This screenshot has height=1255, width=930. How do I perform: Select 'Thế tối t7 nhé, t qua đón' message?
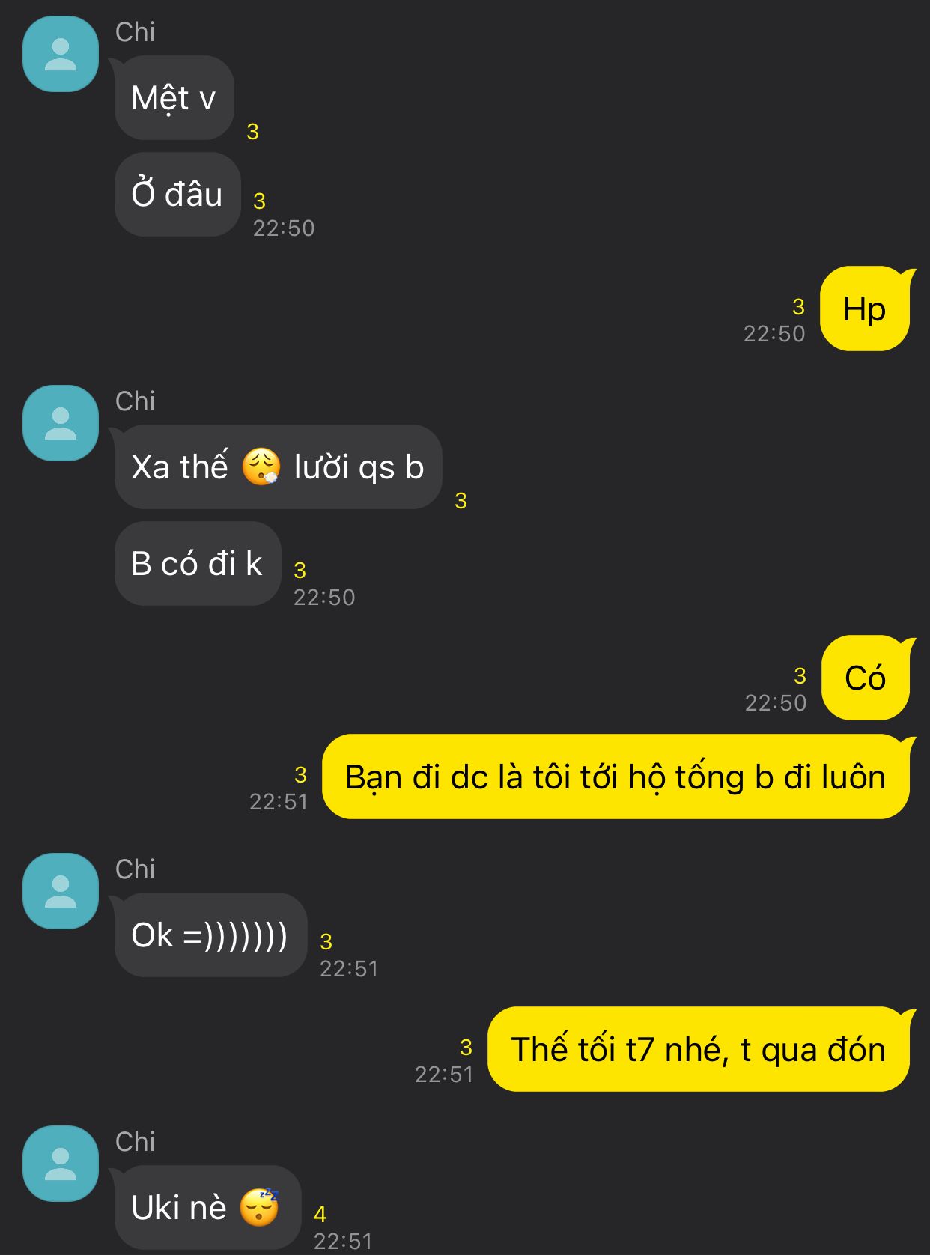[x=699, y=1049]
